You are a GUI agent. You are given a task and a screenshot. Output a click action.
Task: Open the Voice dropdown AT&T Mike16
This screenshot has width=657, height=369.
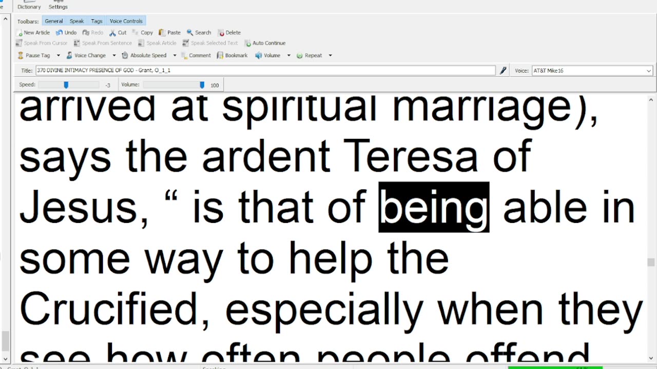pyautogui.click(x=592, y=71)
